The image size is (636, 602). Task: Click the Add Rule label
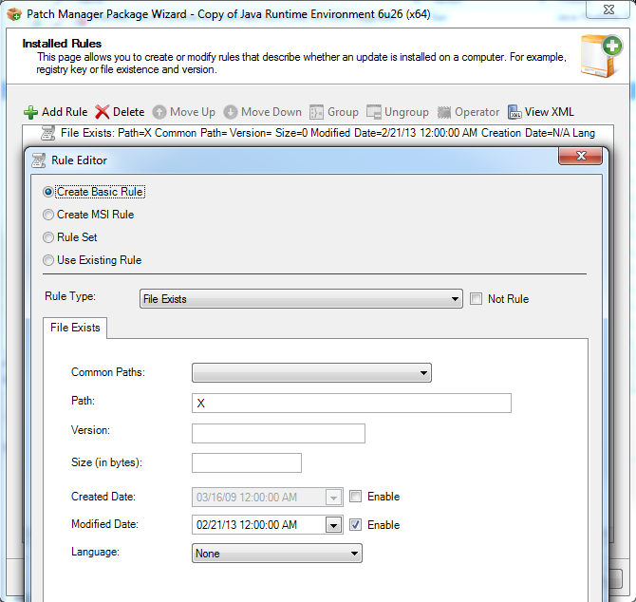[65, 112]
